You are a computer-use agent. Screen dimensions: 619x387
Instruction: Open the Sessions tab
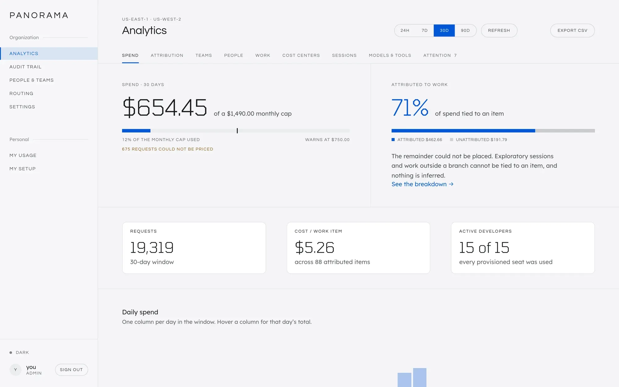click(x=344, y=55)
